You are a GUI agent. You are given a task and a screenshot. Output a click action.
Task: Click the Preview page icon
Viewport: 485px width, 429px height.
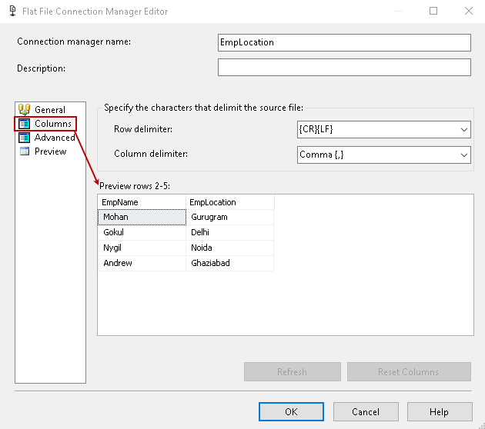click(24, 151)
